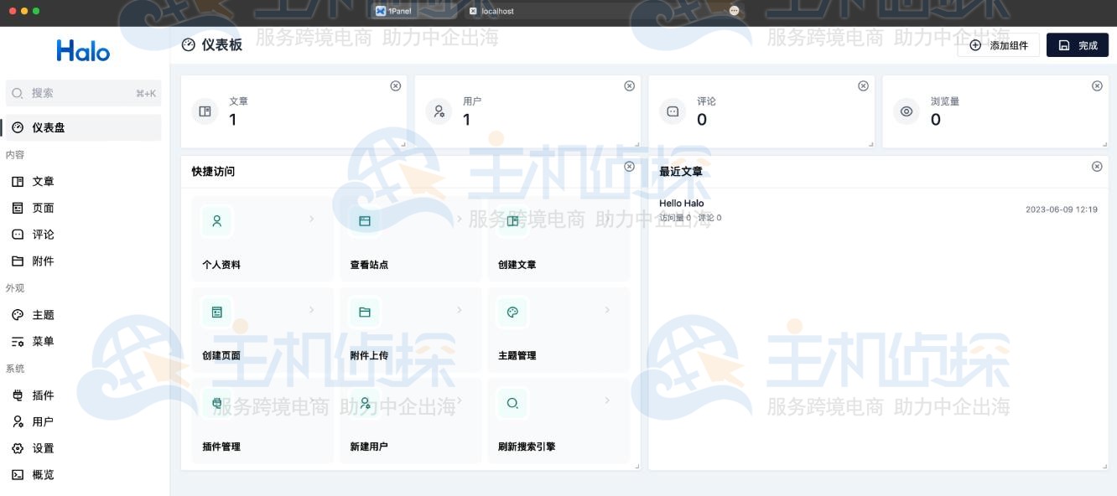
Task: Open the 主题 section in the sidebar
Action: (44, 314)
